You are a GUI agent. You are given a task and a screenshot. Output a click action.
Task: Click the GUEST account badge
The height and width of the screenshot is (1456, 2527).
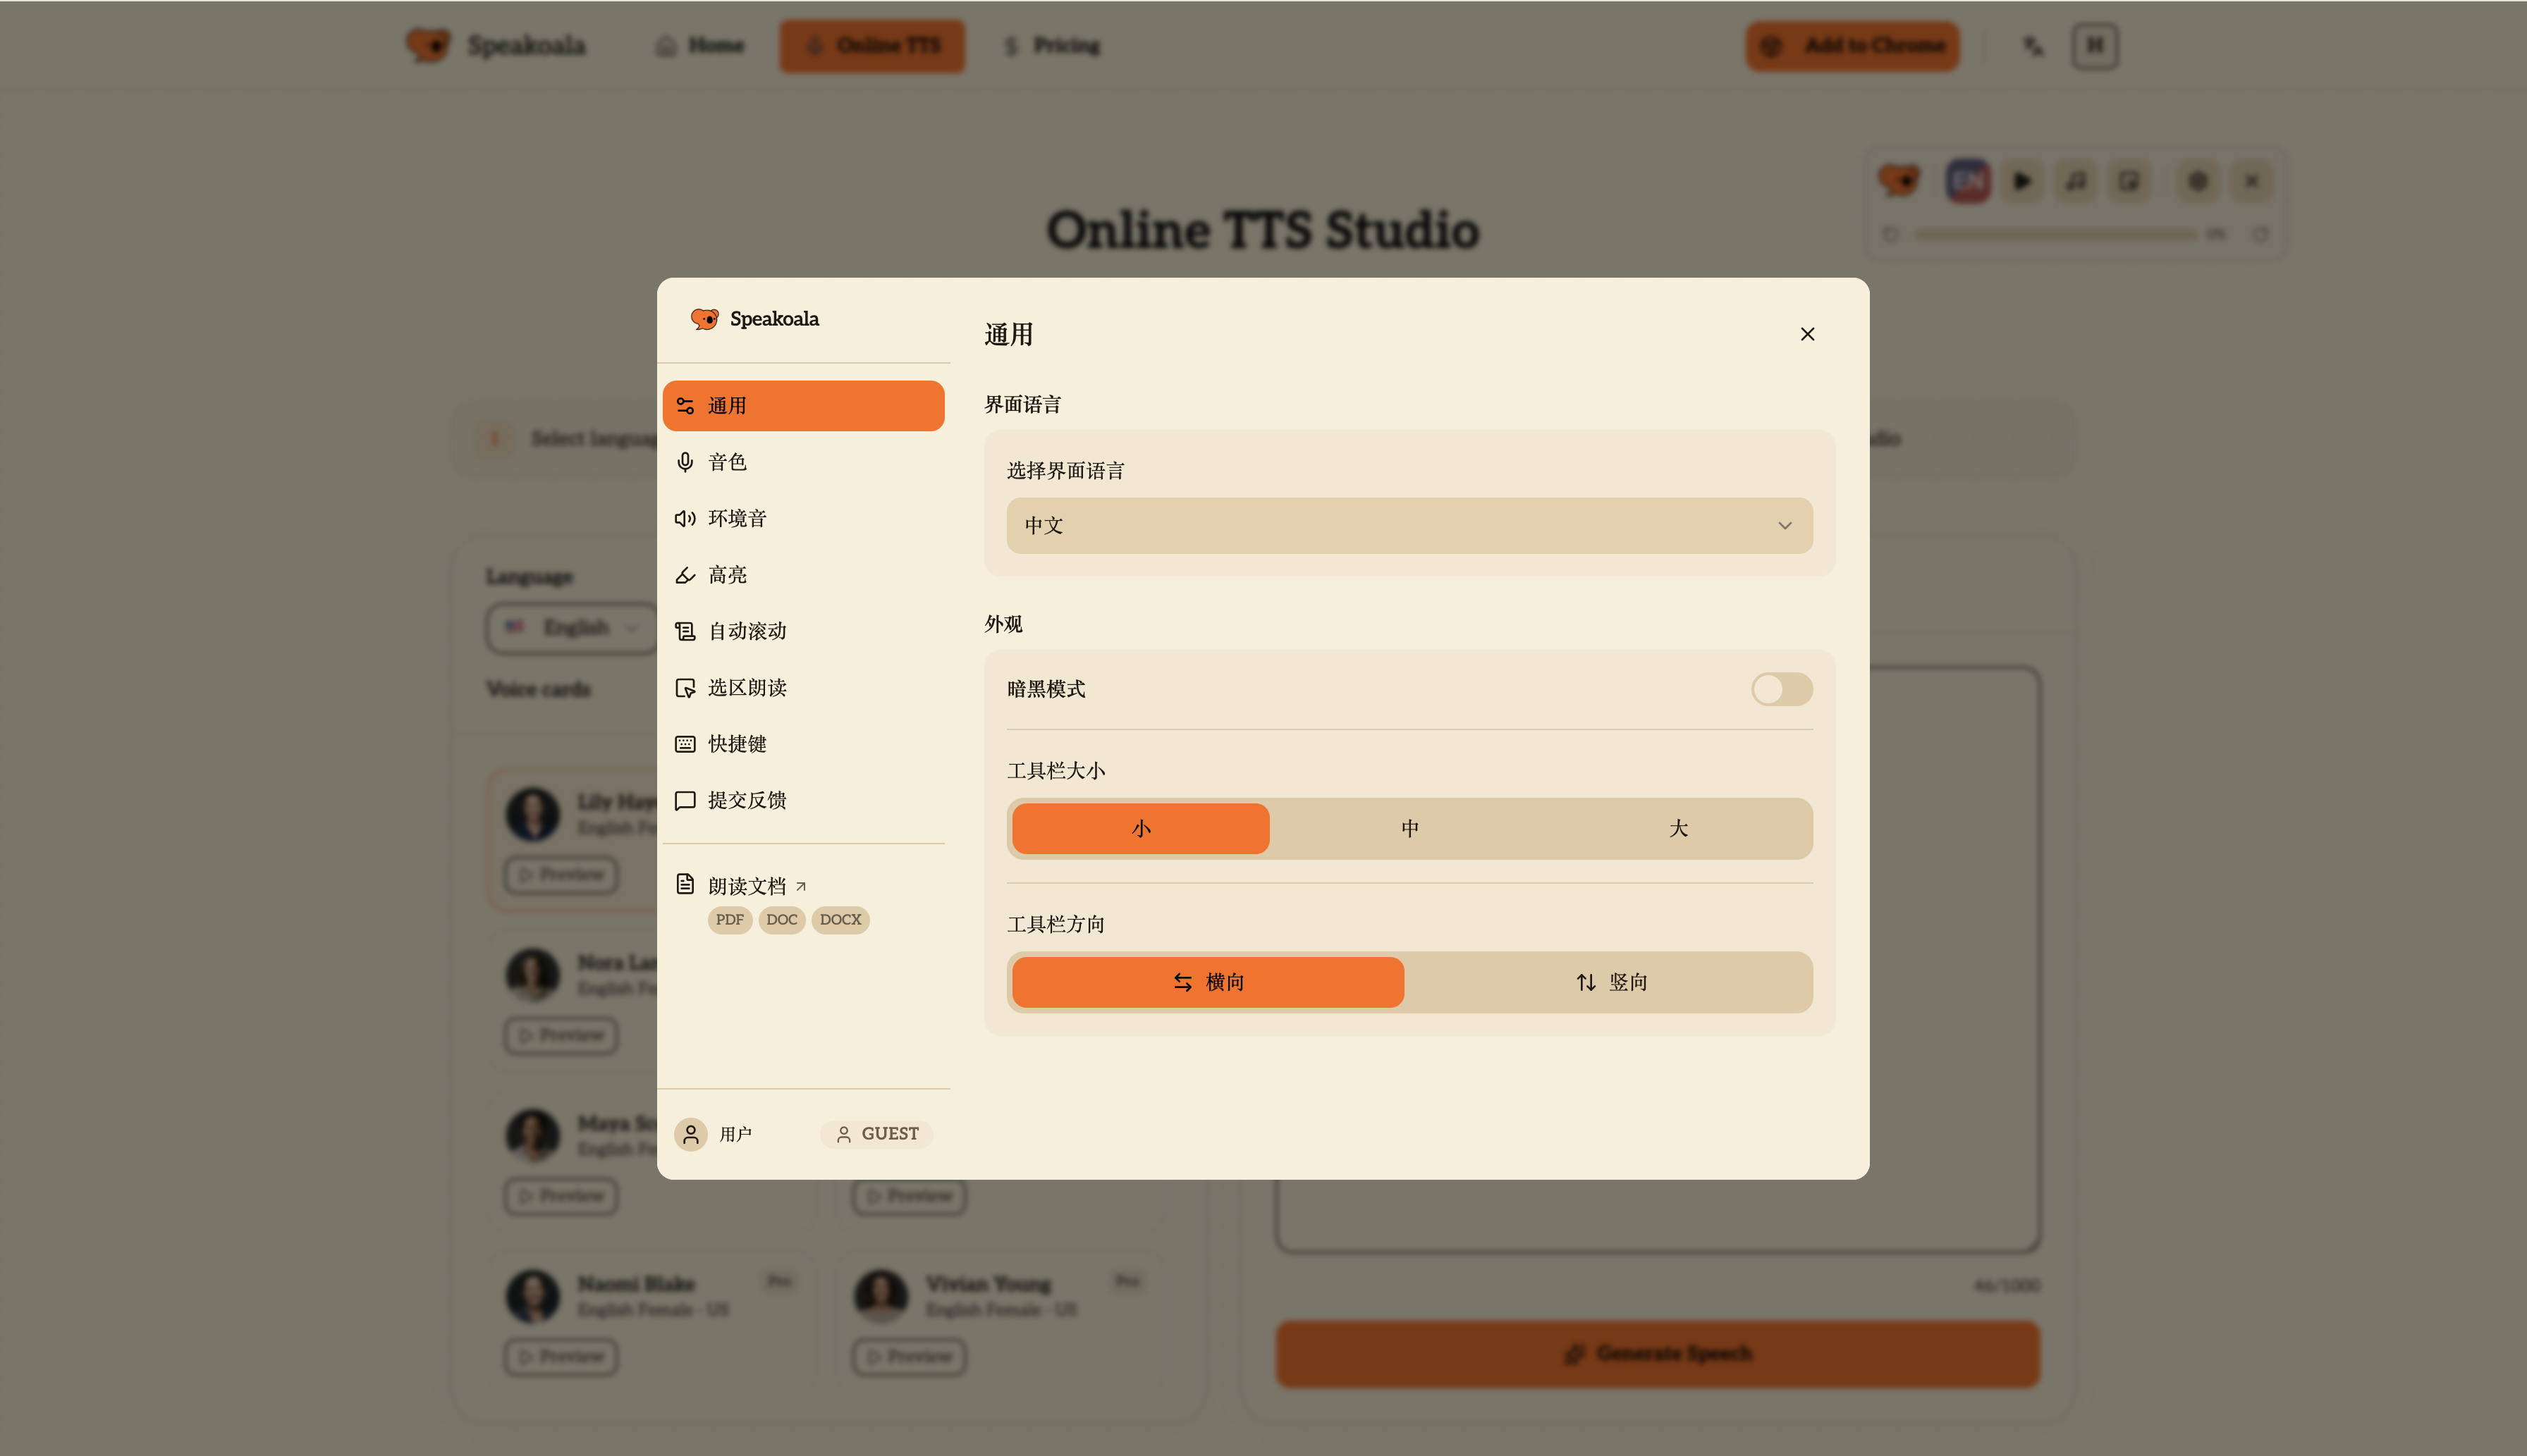pyautogui.click(x=876, y=1134)
